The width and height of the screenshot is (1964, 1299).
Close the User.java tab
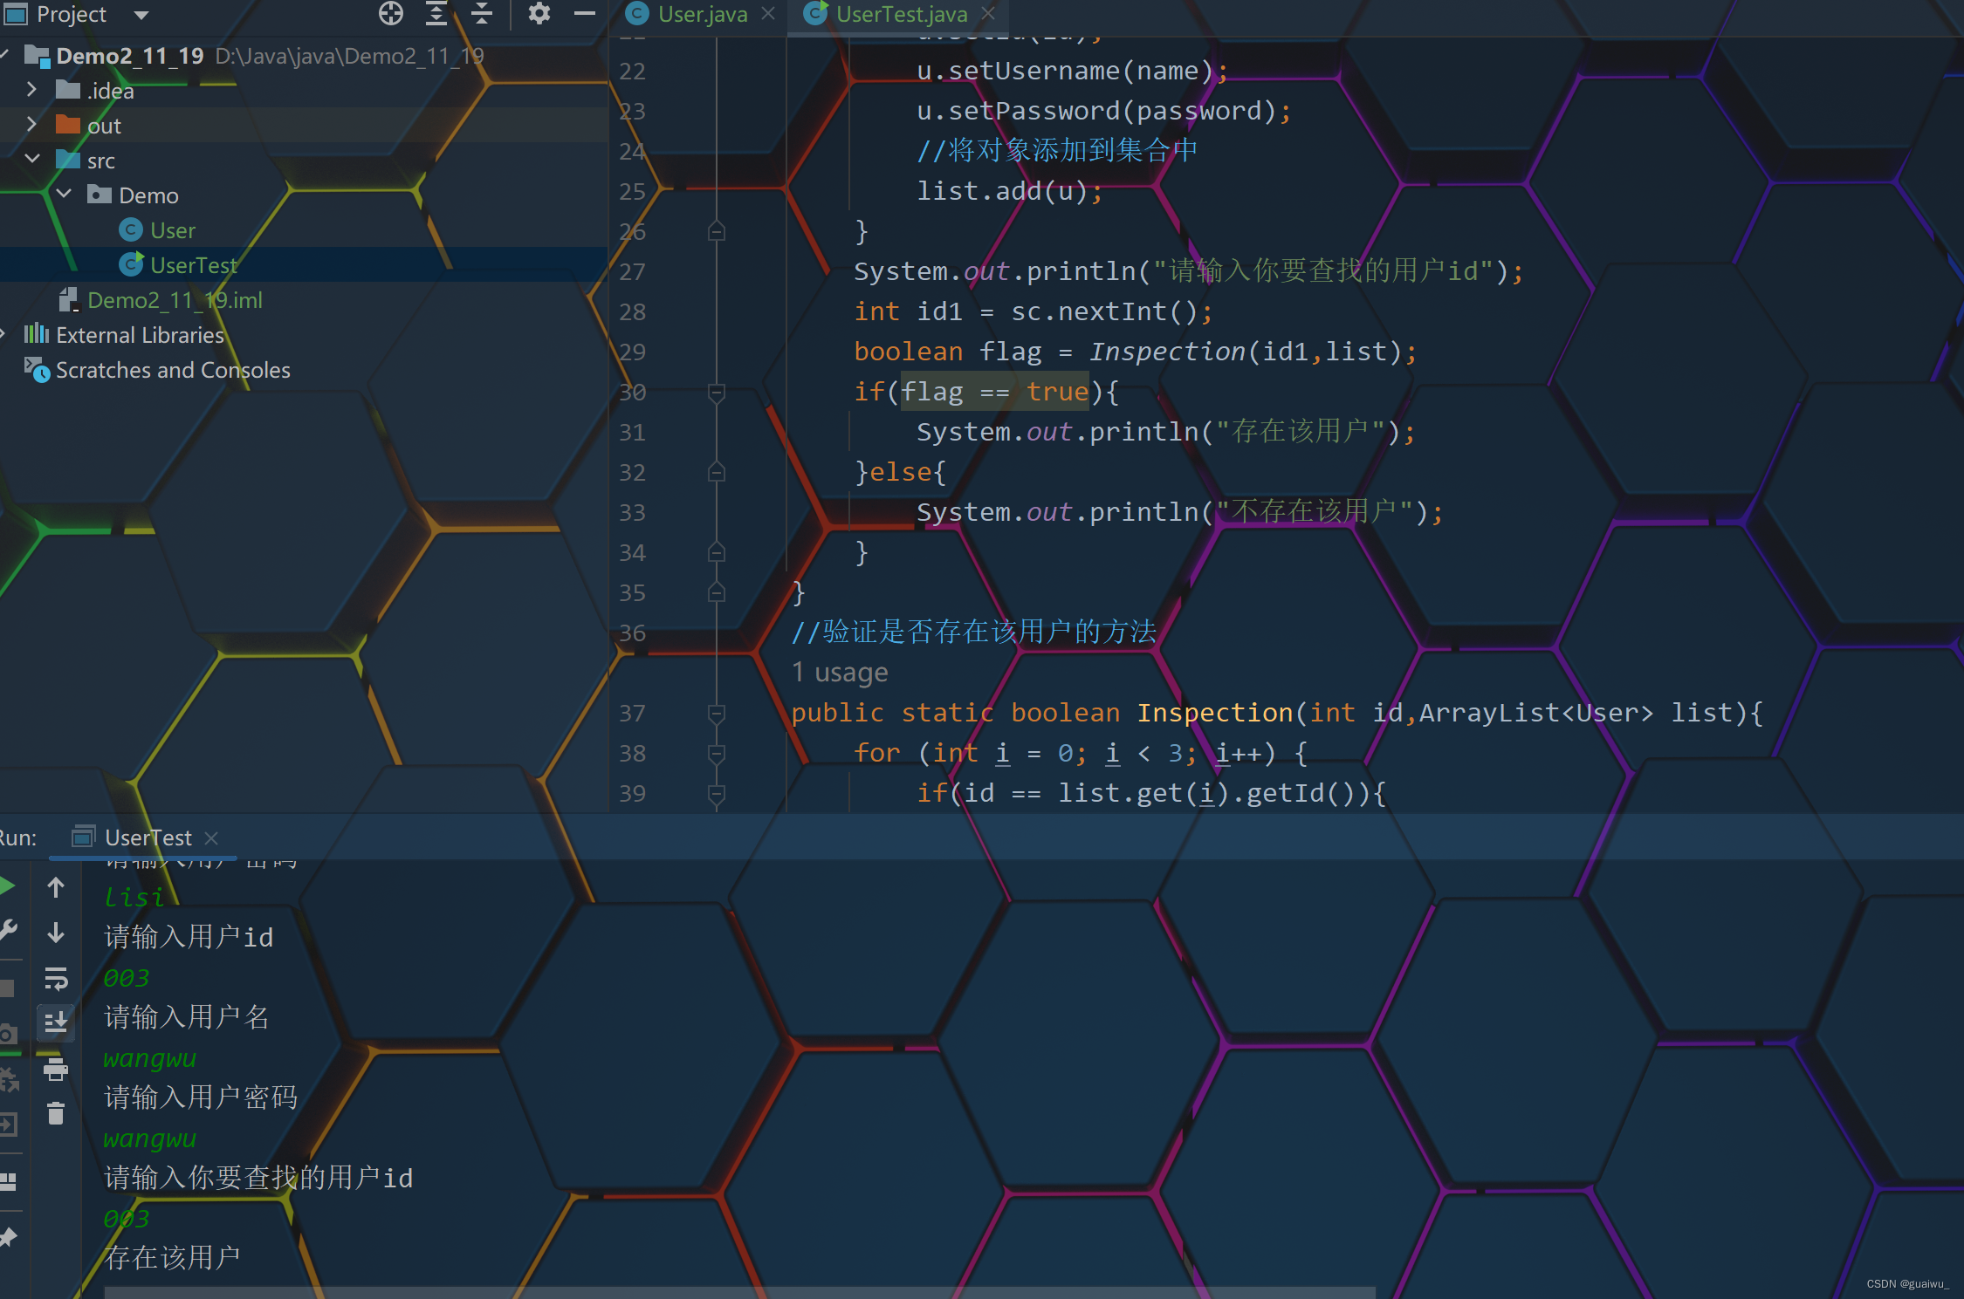[768, 14]
